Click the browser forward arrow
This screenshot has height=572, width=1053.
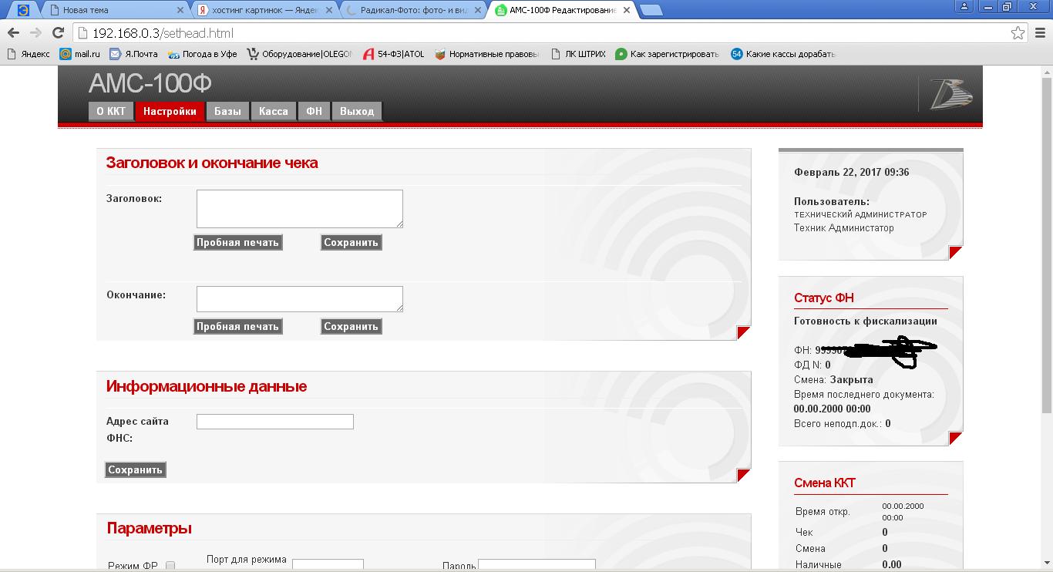(x=35, y=33)
